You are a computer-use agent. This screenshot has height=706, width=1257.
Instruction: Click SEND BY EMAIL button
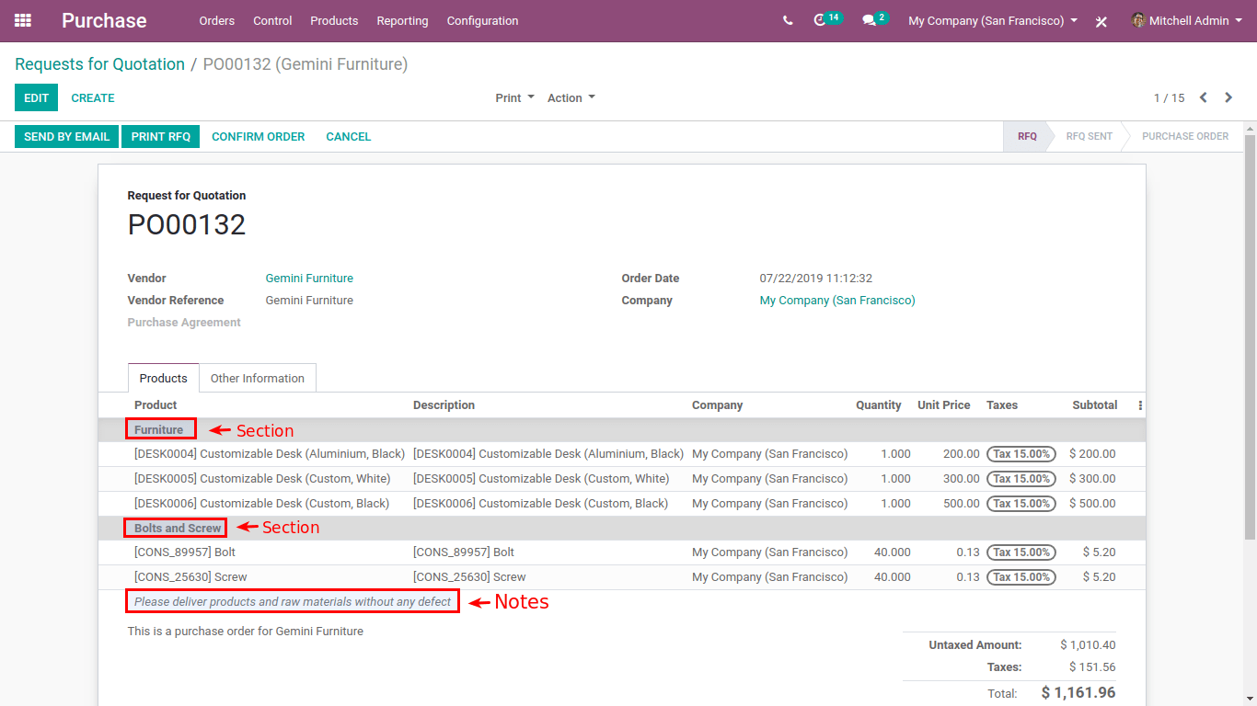pos(67,136)
